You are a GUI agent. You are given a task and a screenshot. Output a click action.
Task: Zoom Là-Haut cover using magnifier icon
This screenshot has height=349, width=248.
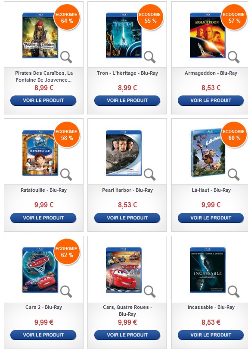coord(234,174)
